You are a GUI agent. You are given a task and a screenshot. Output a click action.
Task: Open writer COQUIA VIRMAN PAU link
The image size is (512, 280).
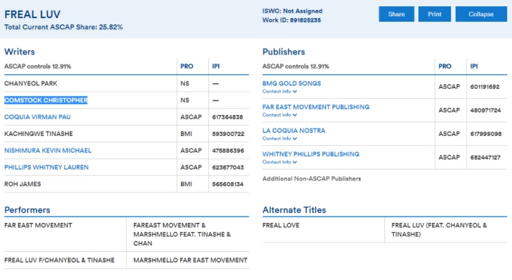tap(37, 117)
